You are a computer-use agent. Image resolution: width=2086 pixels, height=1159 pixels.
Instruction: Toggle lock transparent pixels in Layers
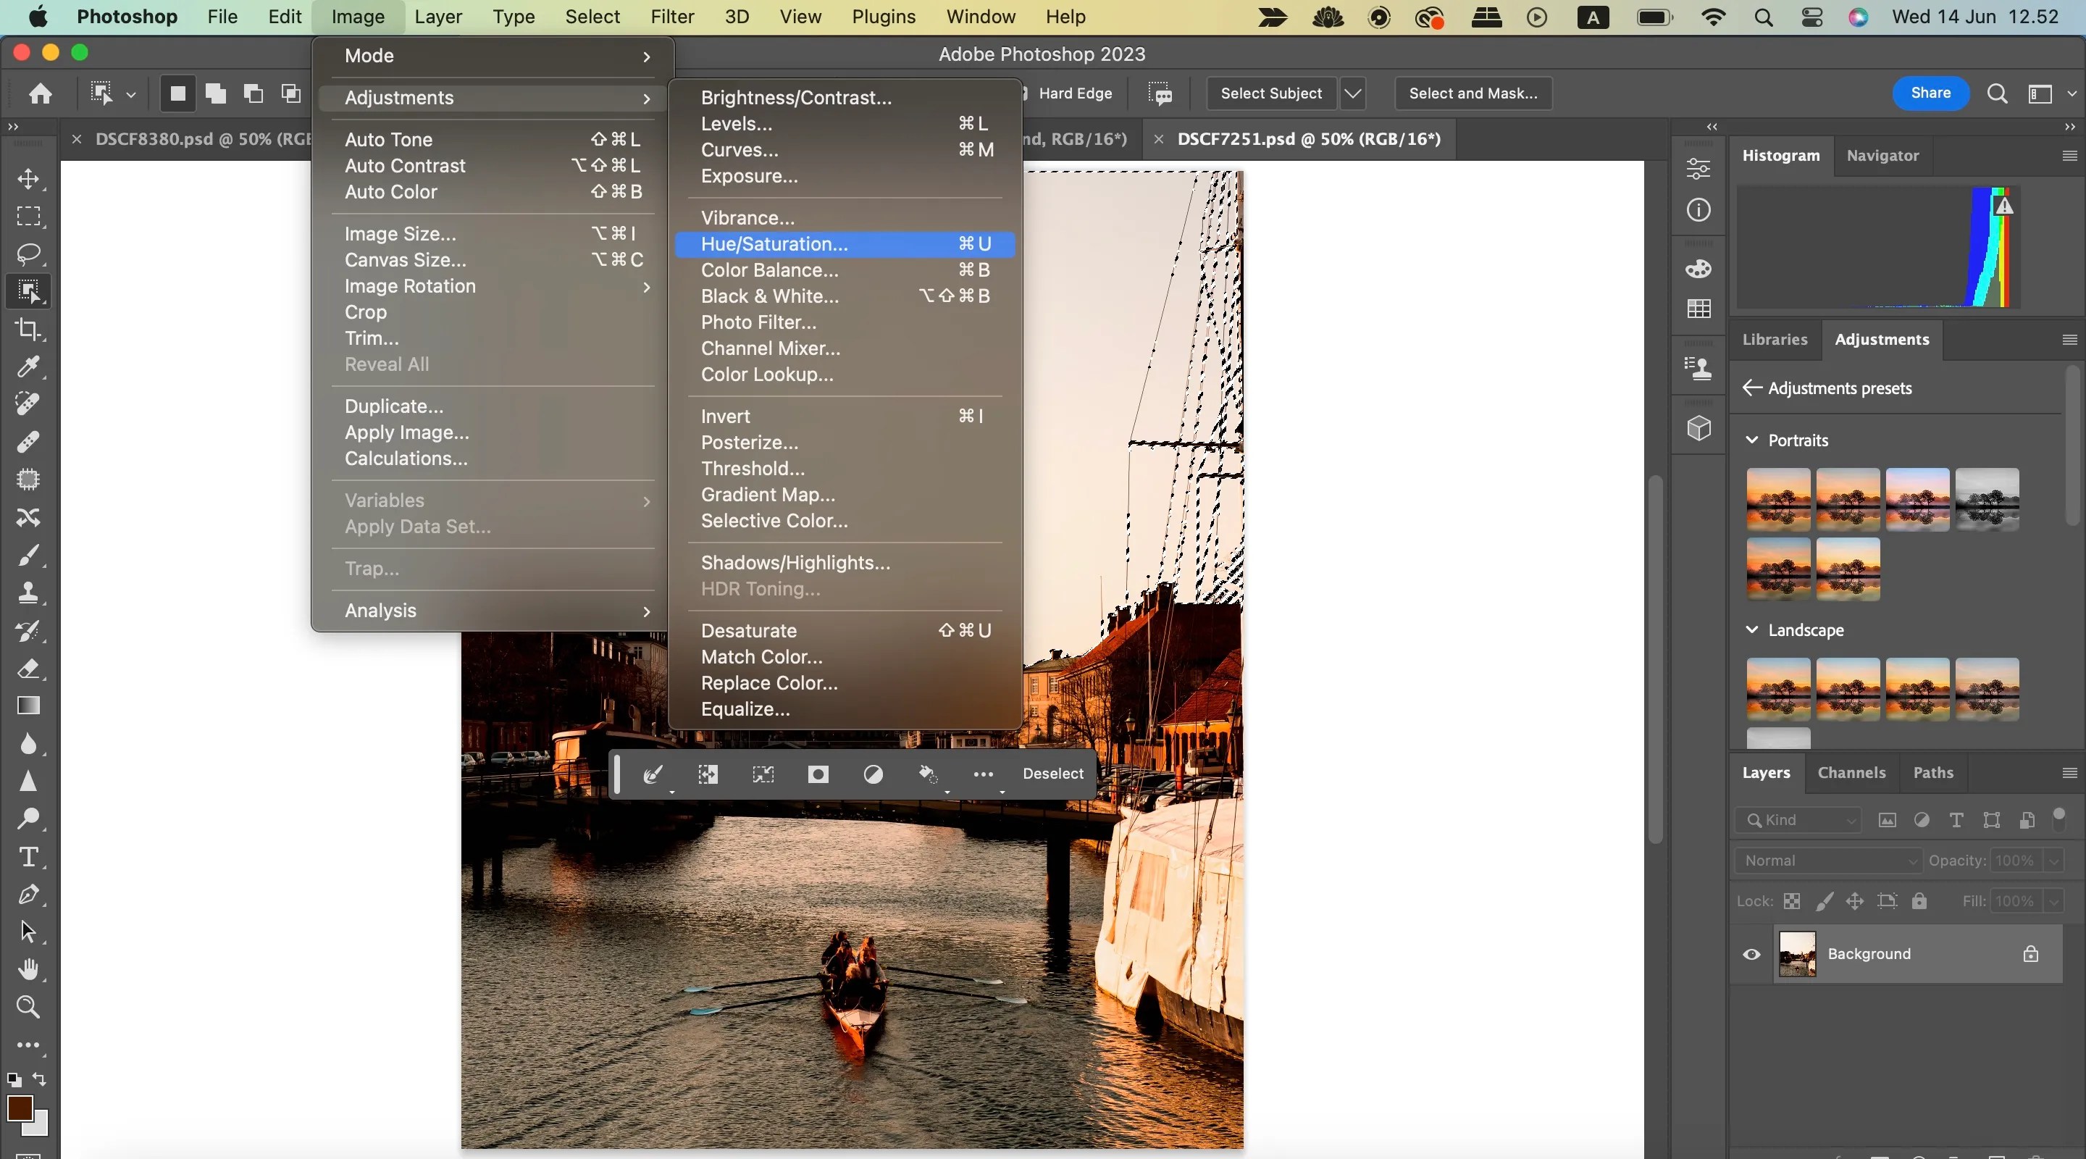(1792, 901)
